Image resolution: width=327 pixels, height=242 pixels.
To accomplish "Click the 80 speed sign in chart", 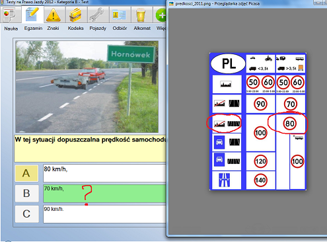I will click(290, 124).
